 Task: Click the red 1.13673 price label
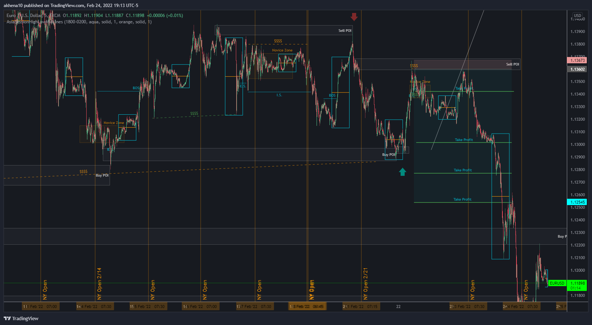(x=577, y=60)
